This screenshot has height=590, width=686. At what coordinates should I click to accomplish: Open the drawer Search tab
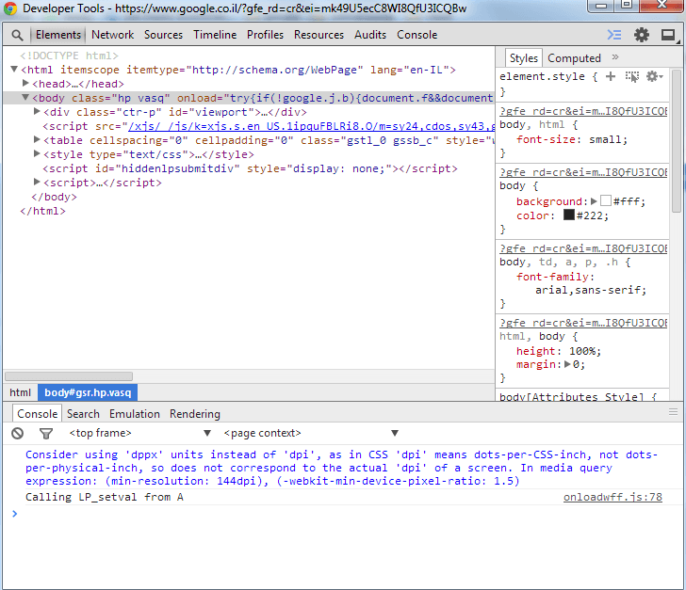pos(83,414)
